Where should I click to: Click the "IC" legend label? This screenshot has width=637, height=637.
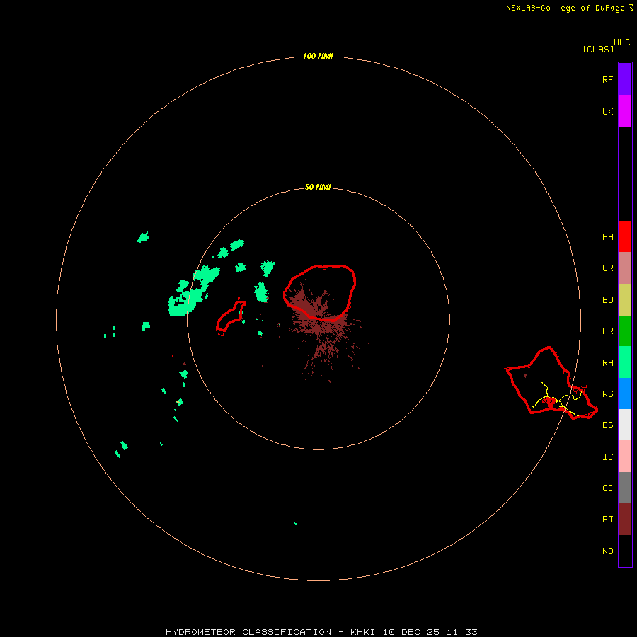pyautogui.click(x=608, y=457)
